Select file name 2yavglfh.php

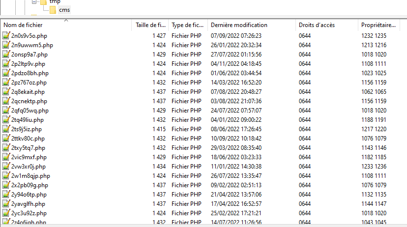click(28, 204)
